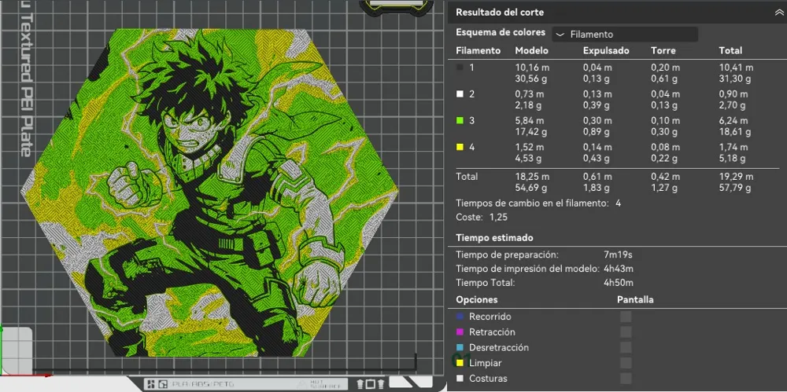Select preparation time 7m19s

(618, 255)
